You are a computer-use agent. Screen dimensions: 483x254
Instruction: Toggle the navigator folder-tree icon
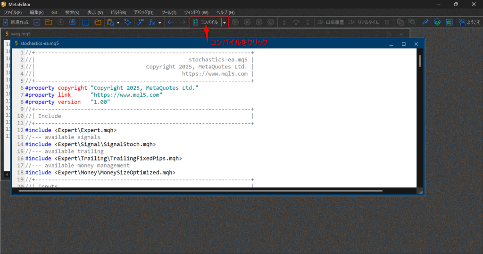click(98, 22)
